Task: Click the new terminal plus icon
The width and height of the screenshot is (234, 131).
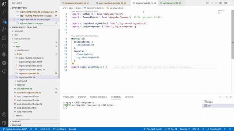Action: coord(219,97)
